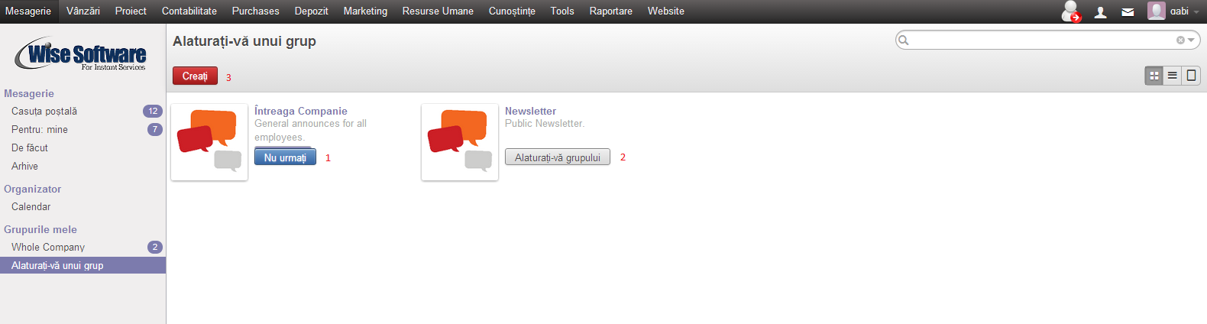This screenshot has width=1207, height=324.
Task: Open Arhive in sidebar
Action: (x=24, y=166)
